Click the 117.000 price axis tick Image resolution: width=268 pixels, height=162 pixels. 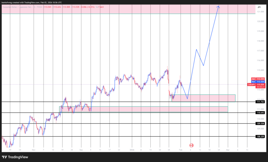click(x=261, y=51)
